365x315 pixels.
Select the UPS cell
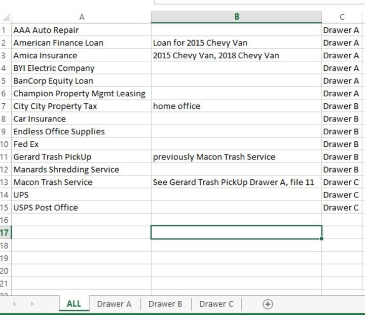tap(82, 195)
